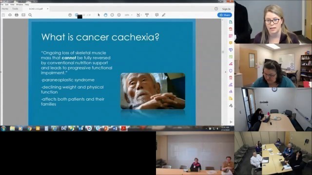The image size is (312, 175).
Task: Open Export PDF tool in right pane
Action: pyautogui.click(x=231, y=22)
